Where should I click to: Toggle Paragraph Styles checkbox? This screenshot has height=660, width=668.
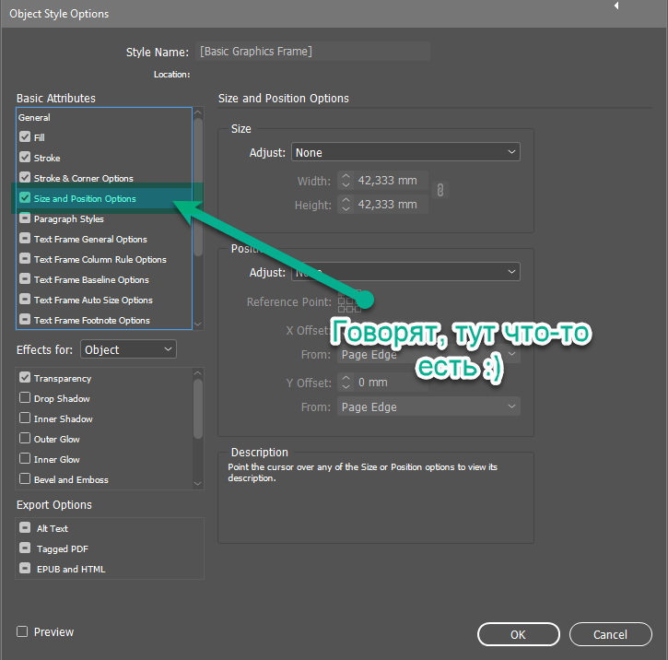click(x=25, y=218)
